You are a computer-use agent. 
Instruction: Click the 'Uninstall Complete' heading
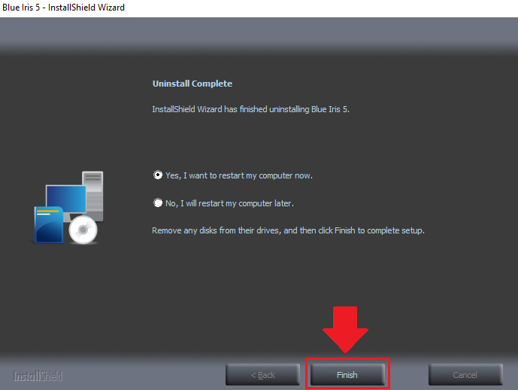(192, 84)
